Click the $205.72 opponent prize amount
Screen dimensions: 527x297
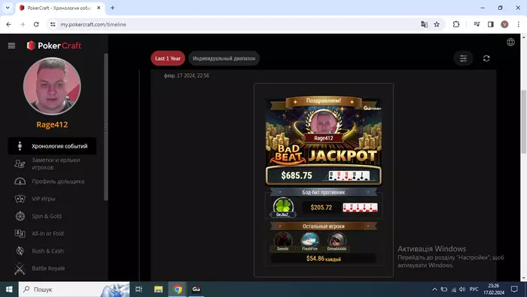pyautogui.click(x=321, y=207)
